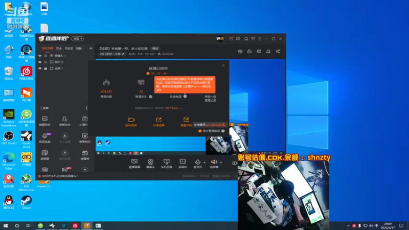Mute the 扬声器 speaker

[214, 164]
